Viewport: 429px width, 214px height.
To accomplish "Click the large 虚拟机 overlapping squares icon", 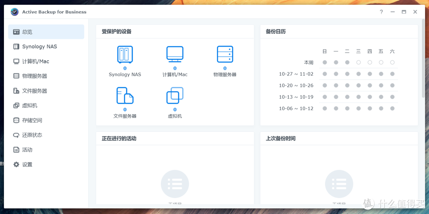I will (x=175, y=96).
